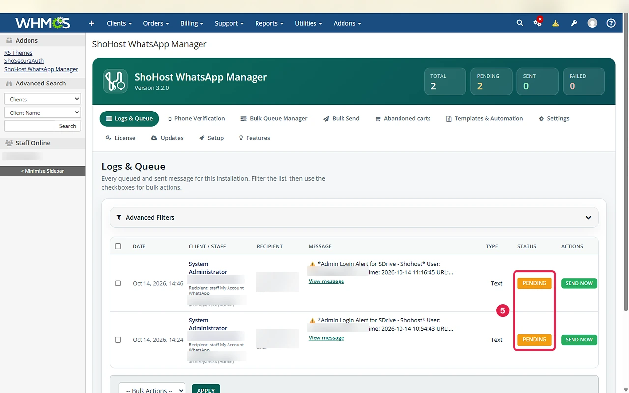Click the Minimise Sidebar bar
The image size is (629, 393).
tap(42, 171)
